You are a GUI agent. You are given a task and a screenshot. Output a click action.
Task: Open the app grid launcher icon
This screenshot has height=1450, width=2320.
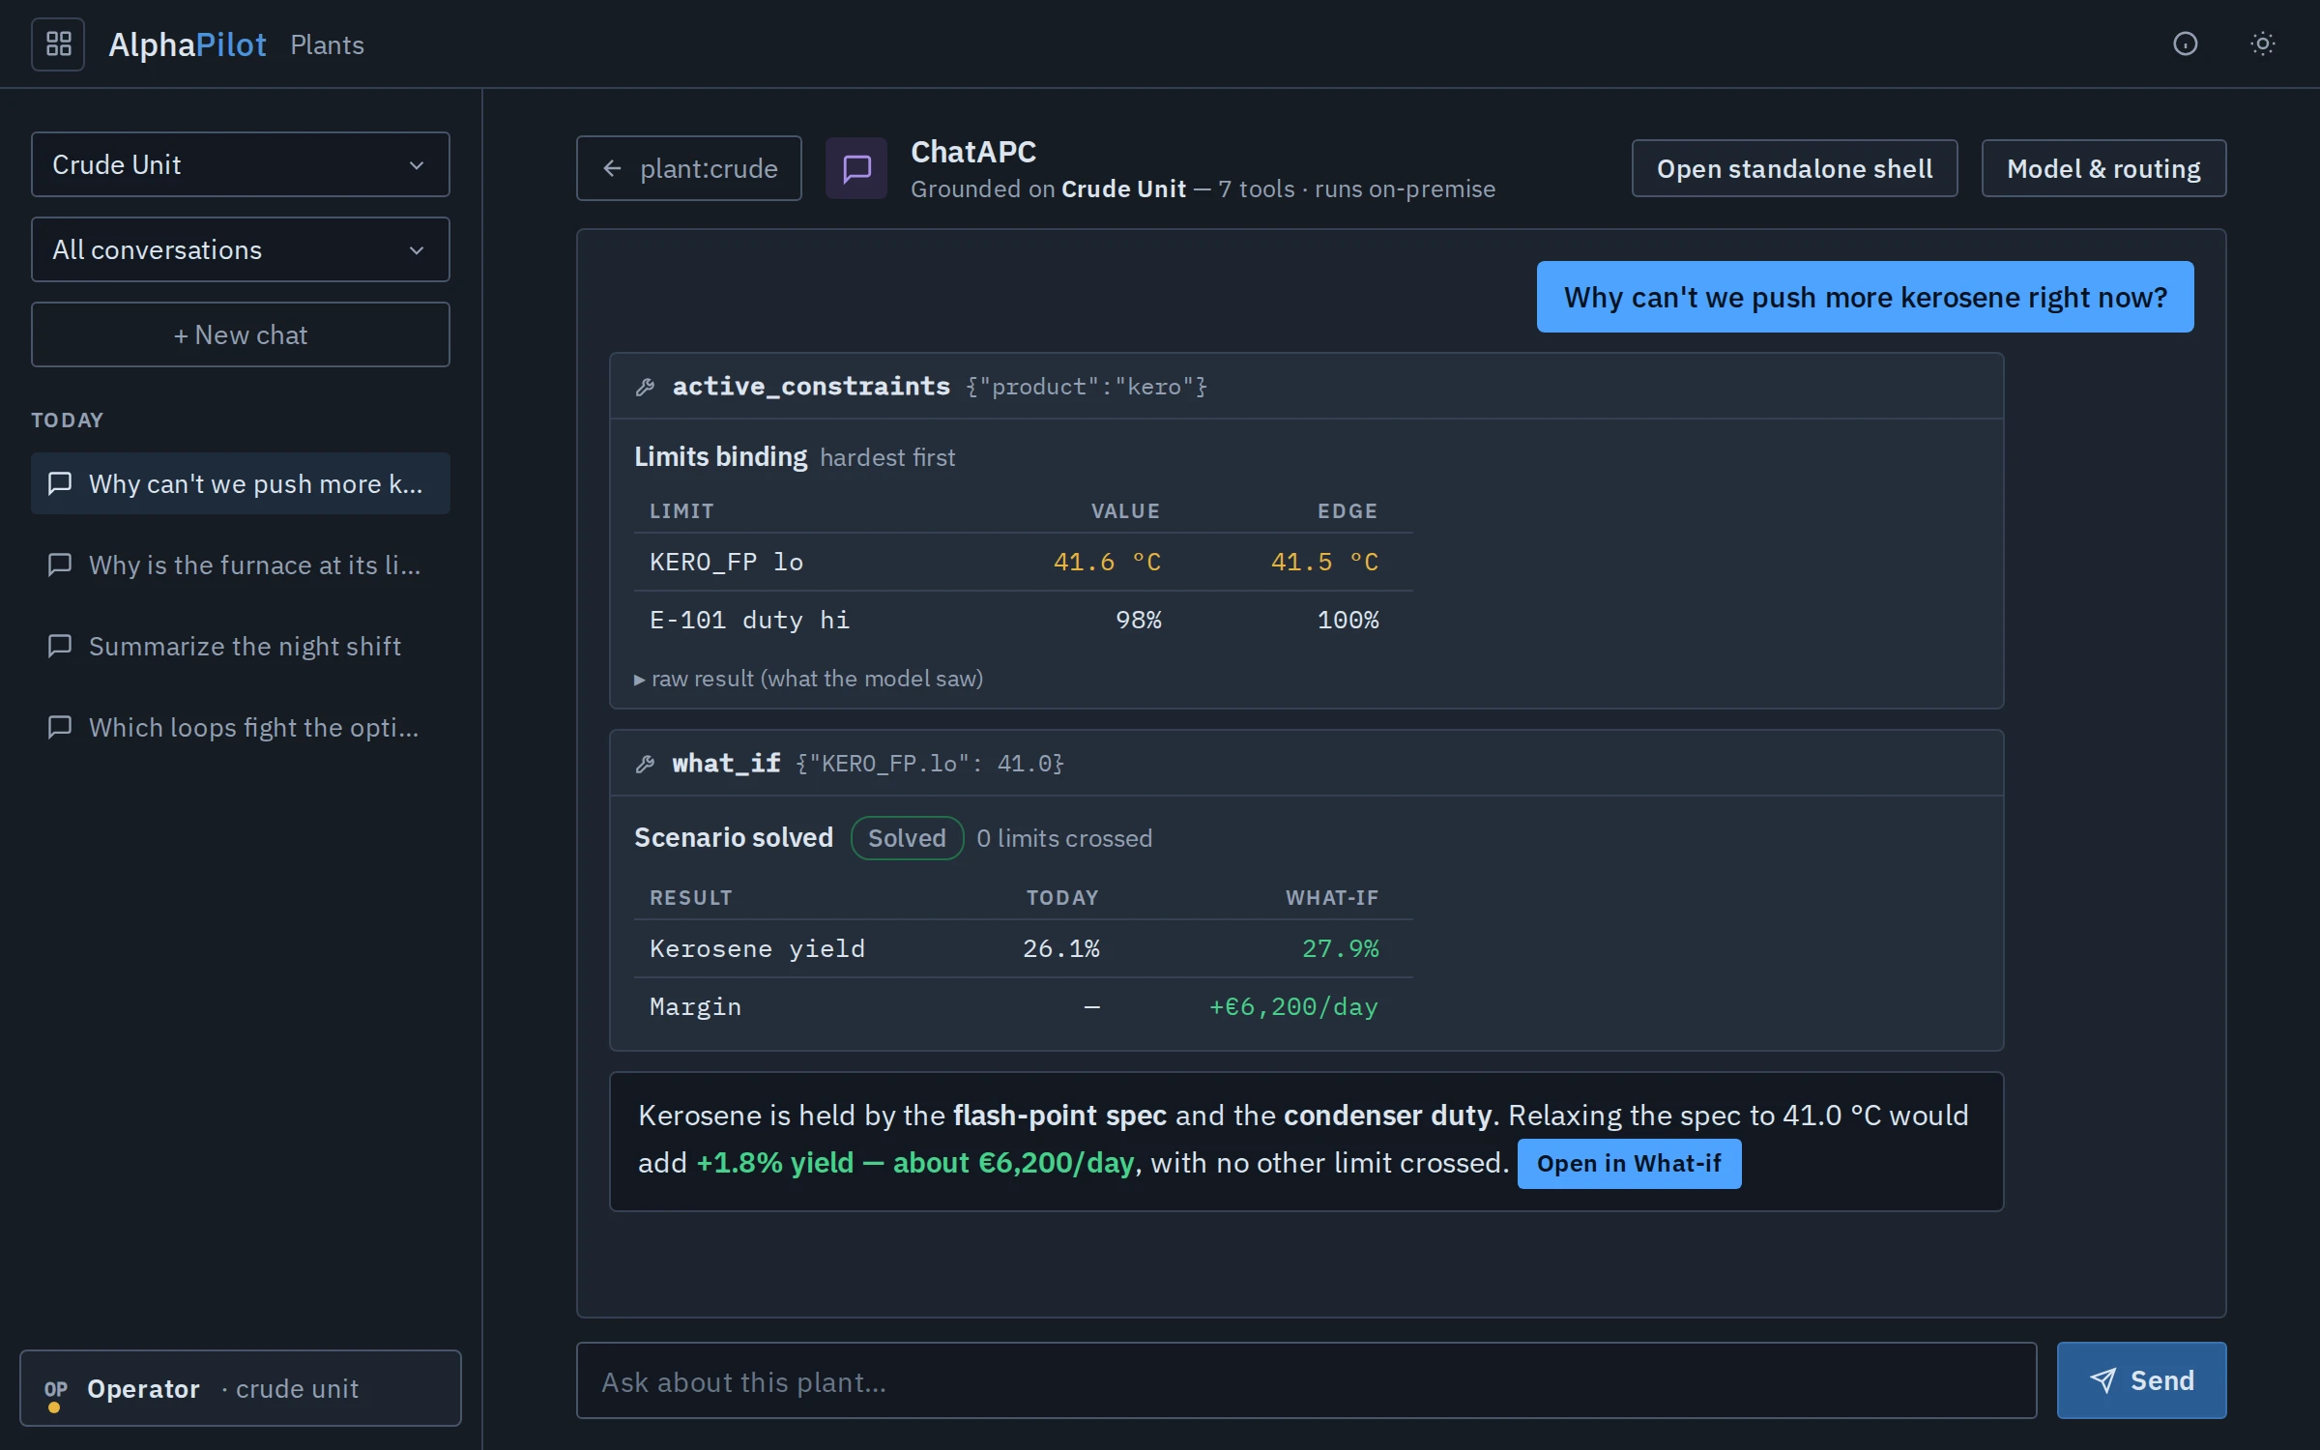(x=58, y=44)
